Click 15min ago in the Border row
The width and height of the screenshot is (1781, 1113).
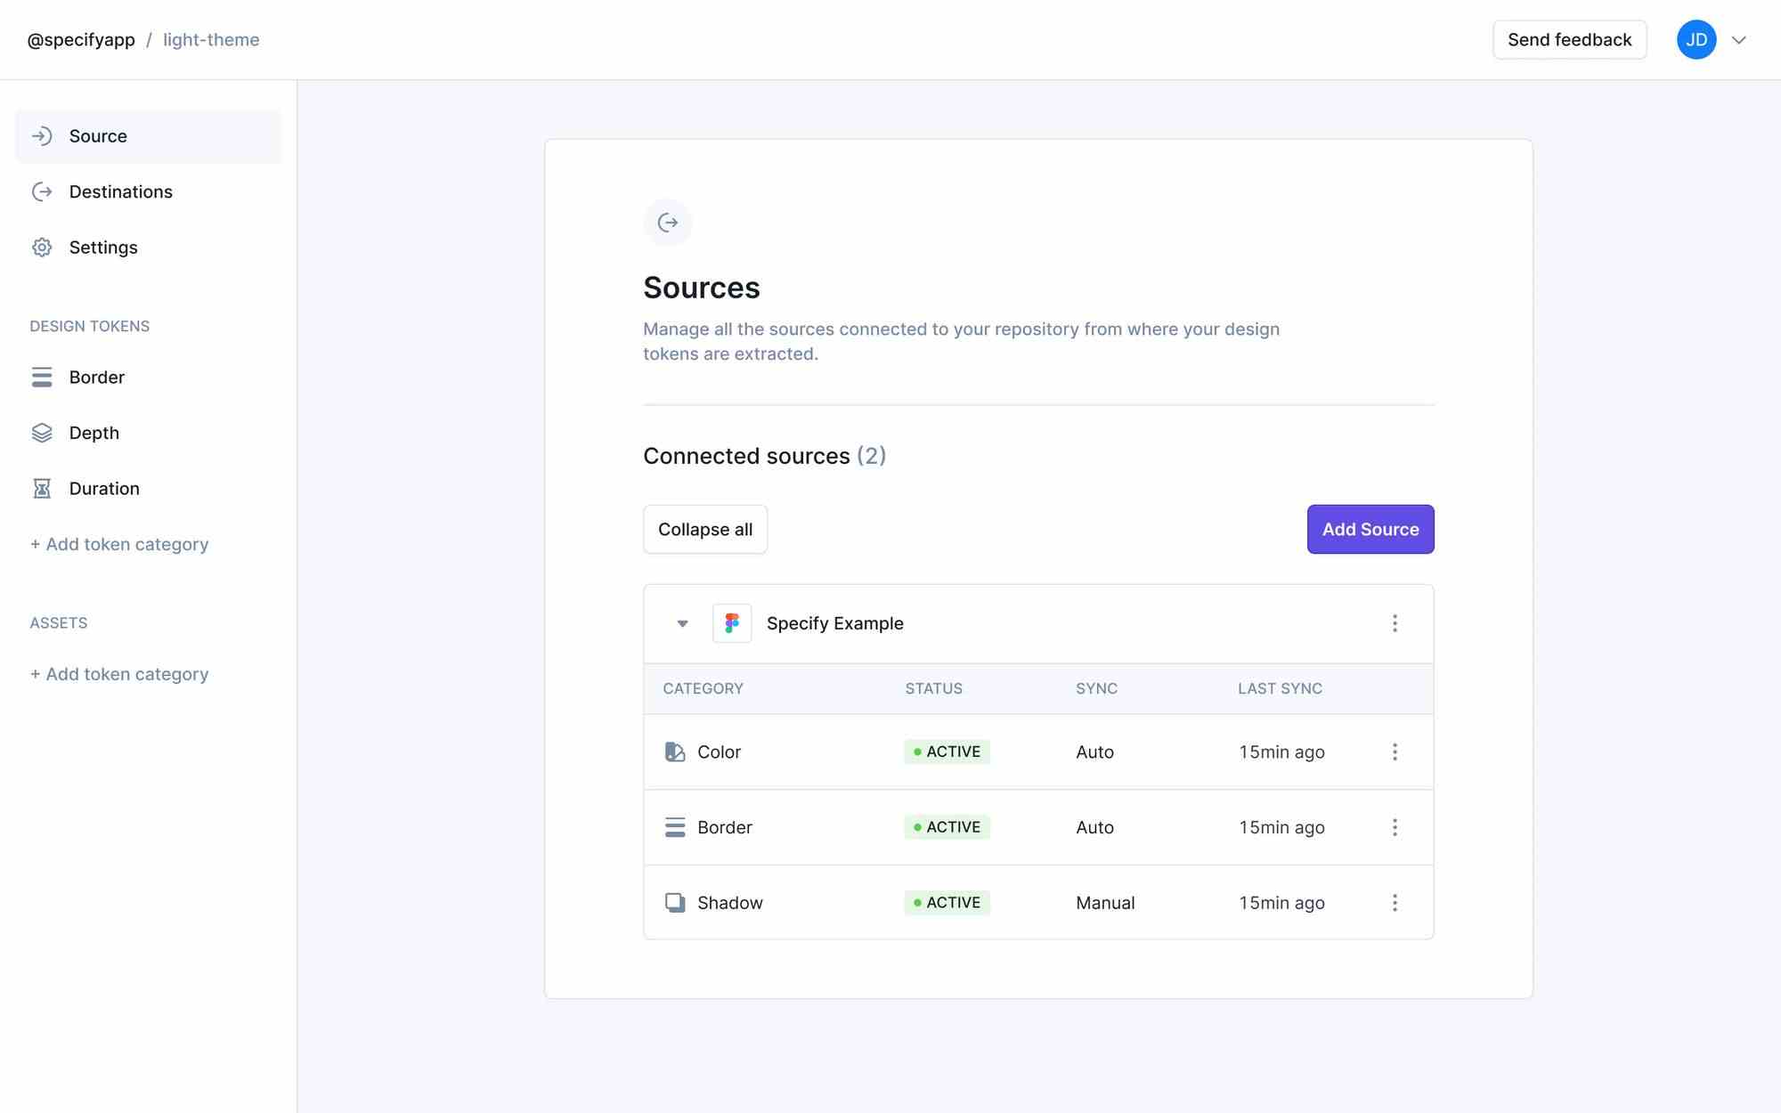(1281, 827)
